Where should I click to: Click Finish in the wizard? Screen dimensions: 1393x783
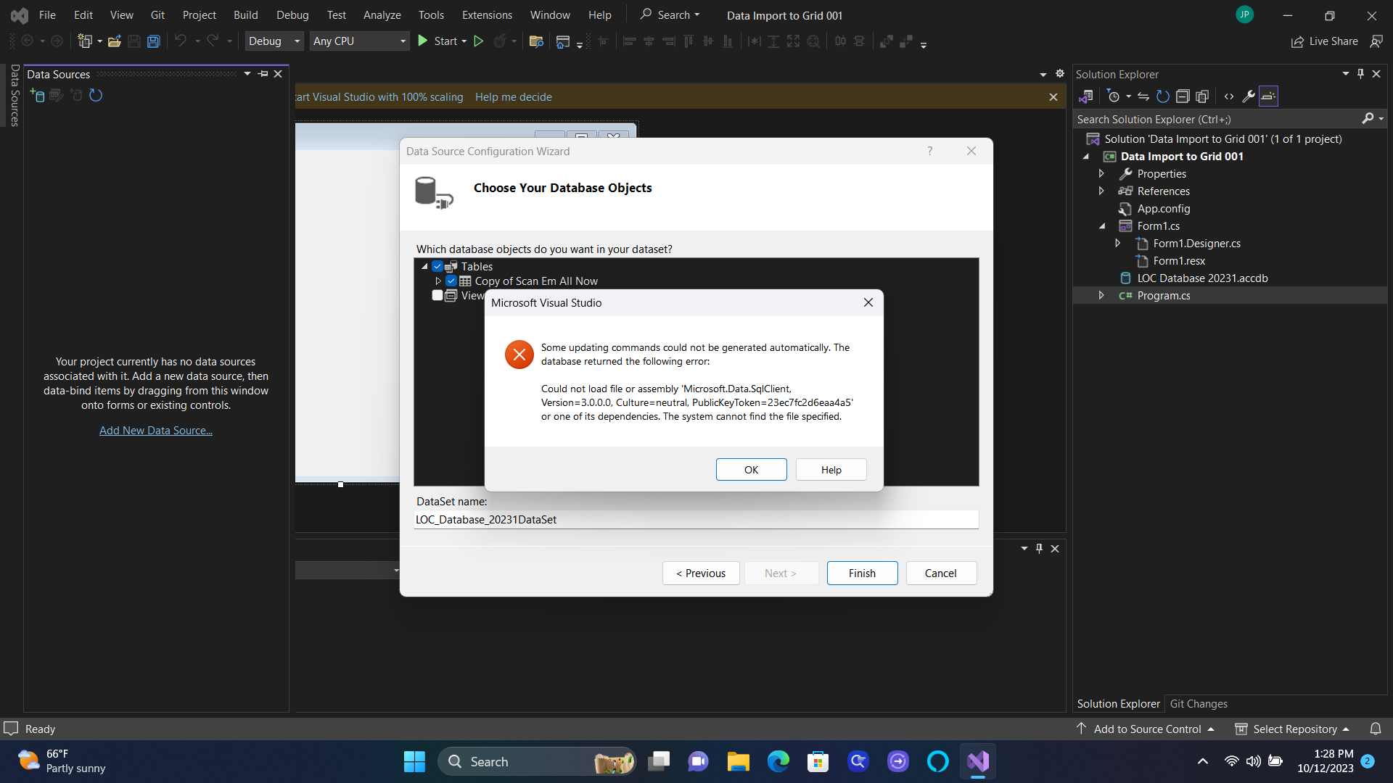(x=862, y=573)
